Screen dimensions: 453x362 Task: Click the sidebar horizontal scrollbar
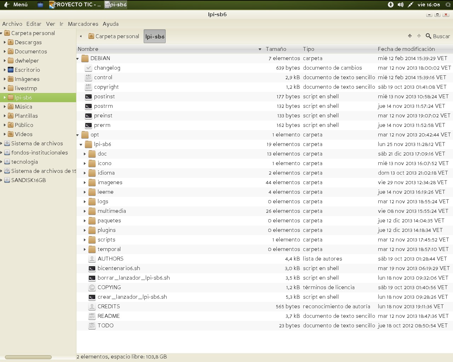click(x=28, y=357)
